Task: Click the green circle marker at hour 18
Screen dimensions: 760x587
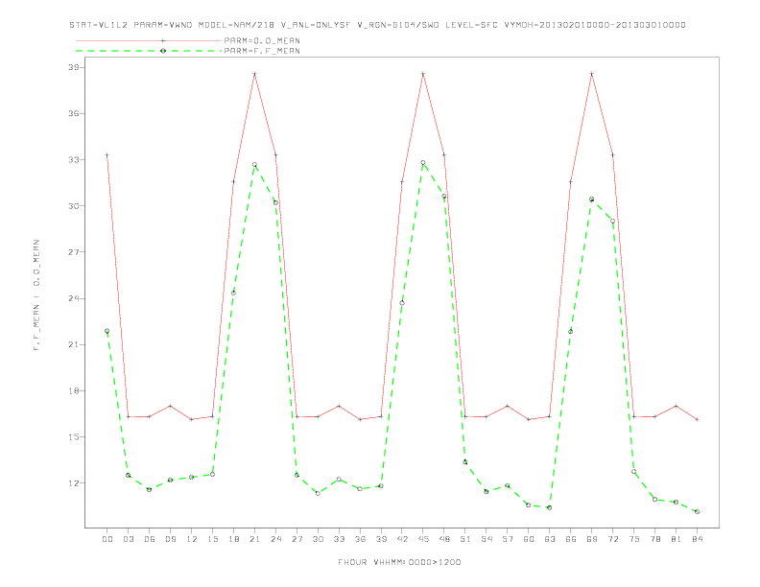Action: pos(233,293)
